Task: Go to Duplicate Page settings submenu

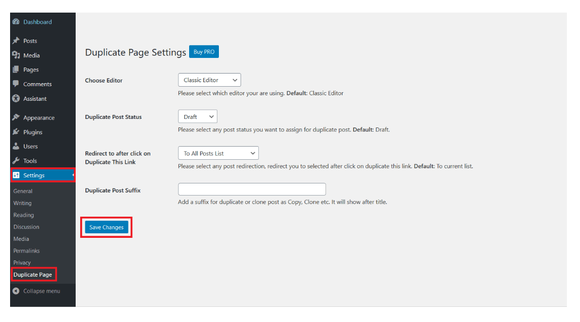Action: click(33, 275)
